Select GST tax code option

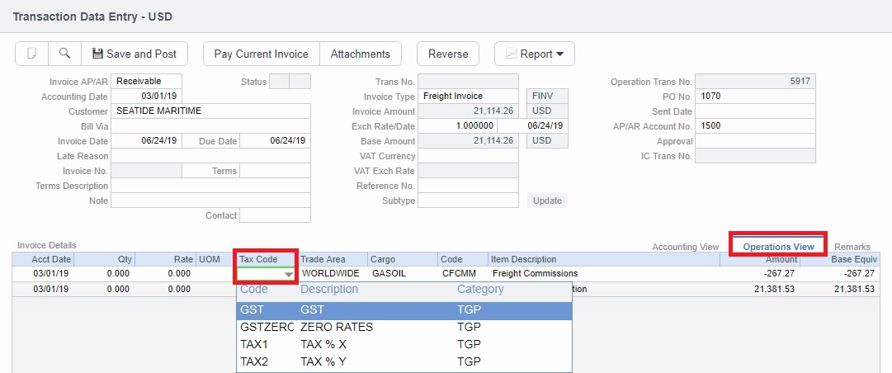[x=403, y=310]
